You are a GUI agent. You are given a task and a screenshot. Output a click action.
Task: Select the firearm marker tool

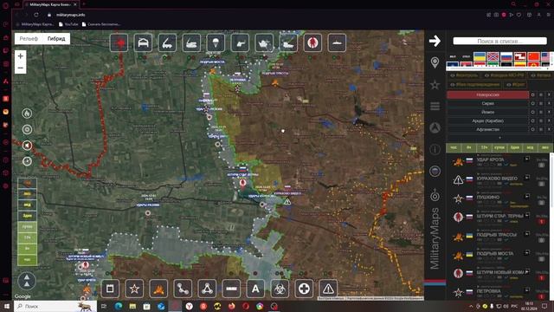click(240, 42)
